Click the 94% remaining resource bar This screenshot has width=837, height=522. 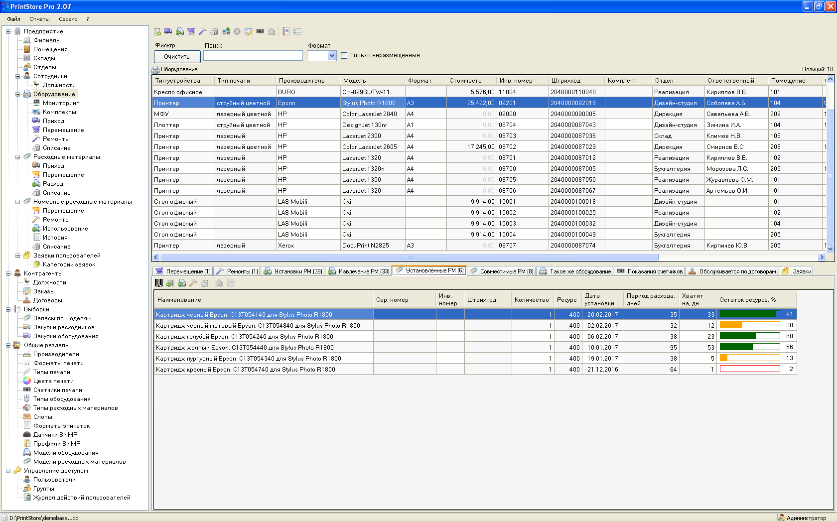pyautogui.click(x=750, y=314)
